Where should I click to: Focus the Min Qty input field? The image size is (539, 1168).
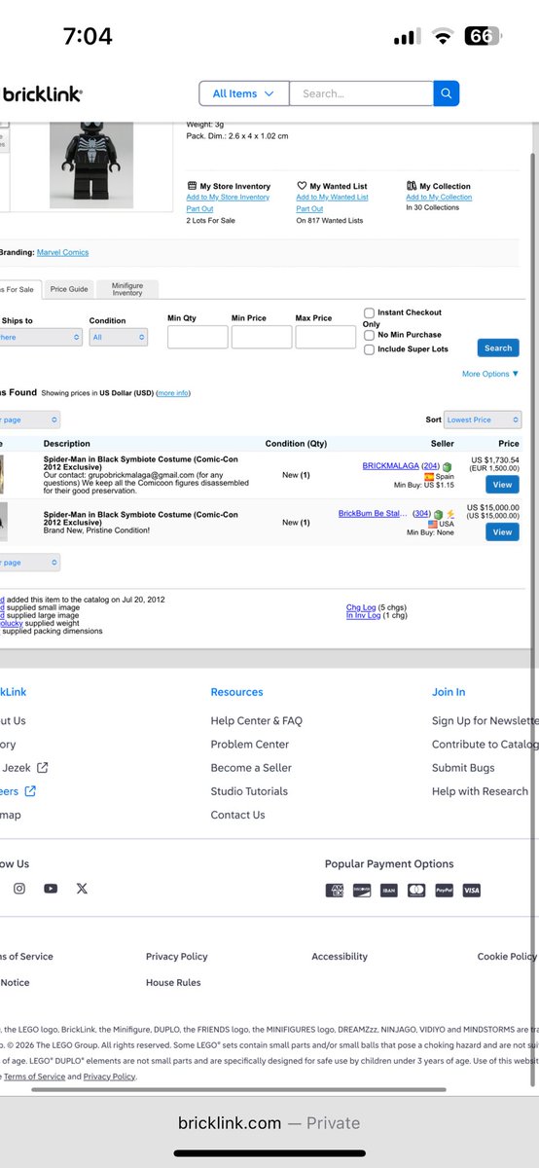198,337
